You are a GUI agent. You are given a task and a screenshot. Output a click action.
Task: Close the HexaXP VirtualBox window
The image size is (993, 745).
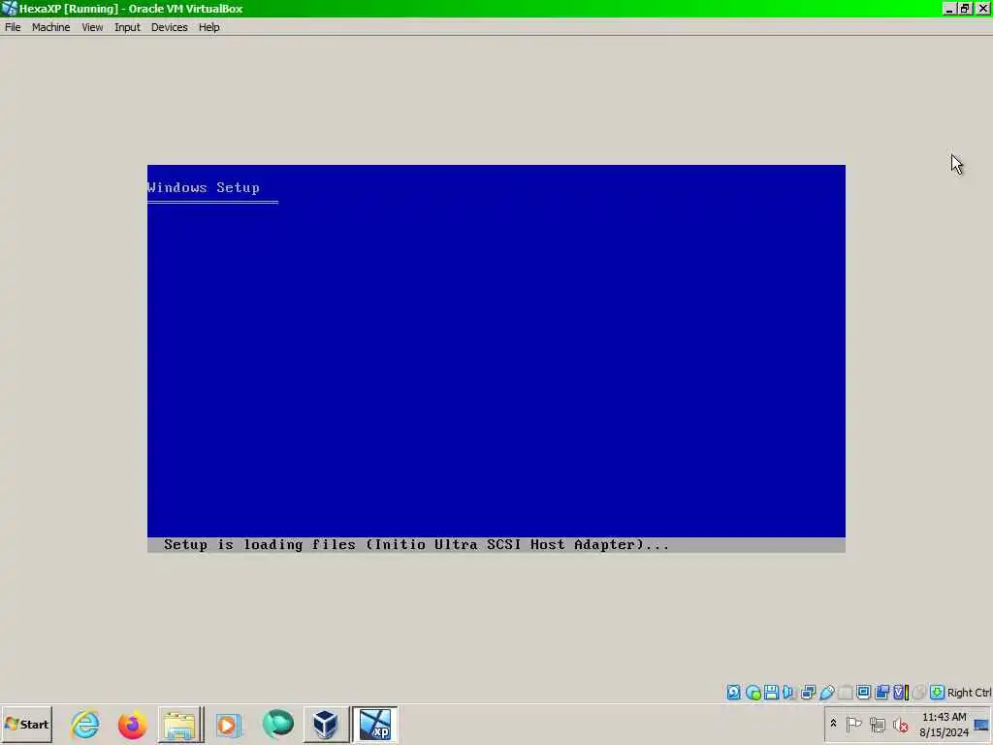[982, 8]
